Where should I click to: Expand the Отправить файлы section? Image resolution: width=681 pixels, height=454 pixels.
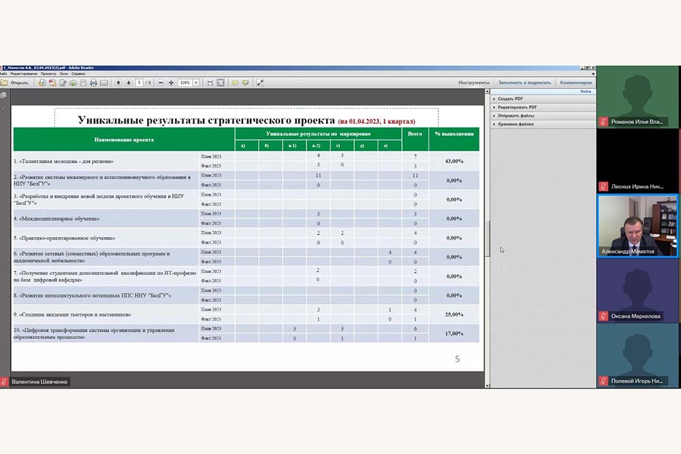coord(515,116)
